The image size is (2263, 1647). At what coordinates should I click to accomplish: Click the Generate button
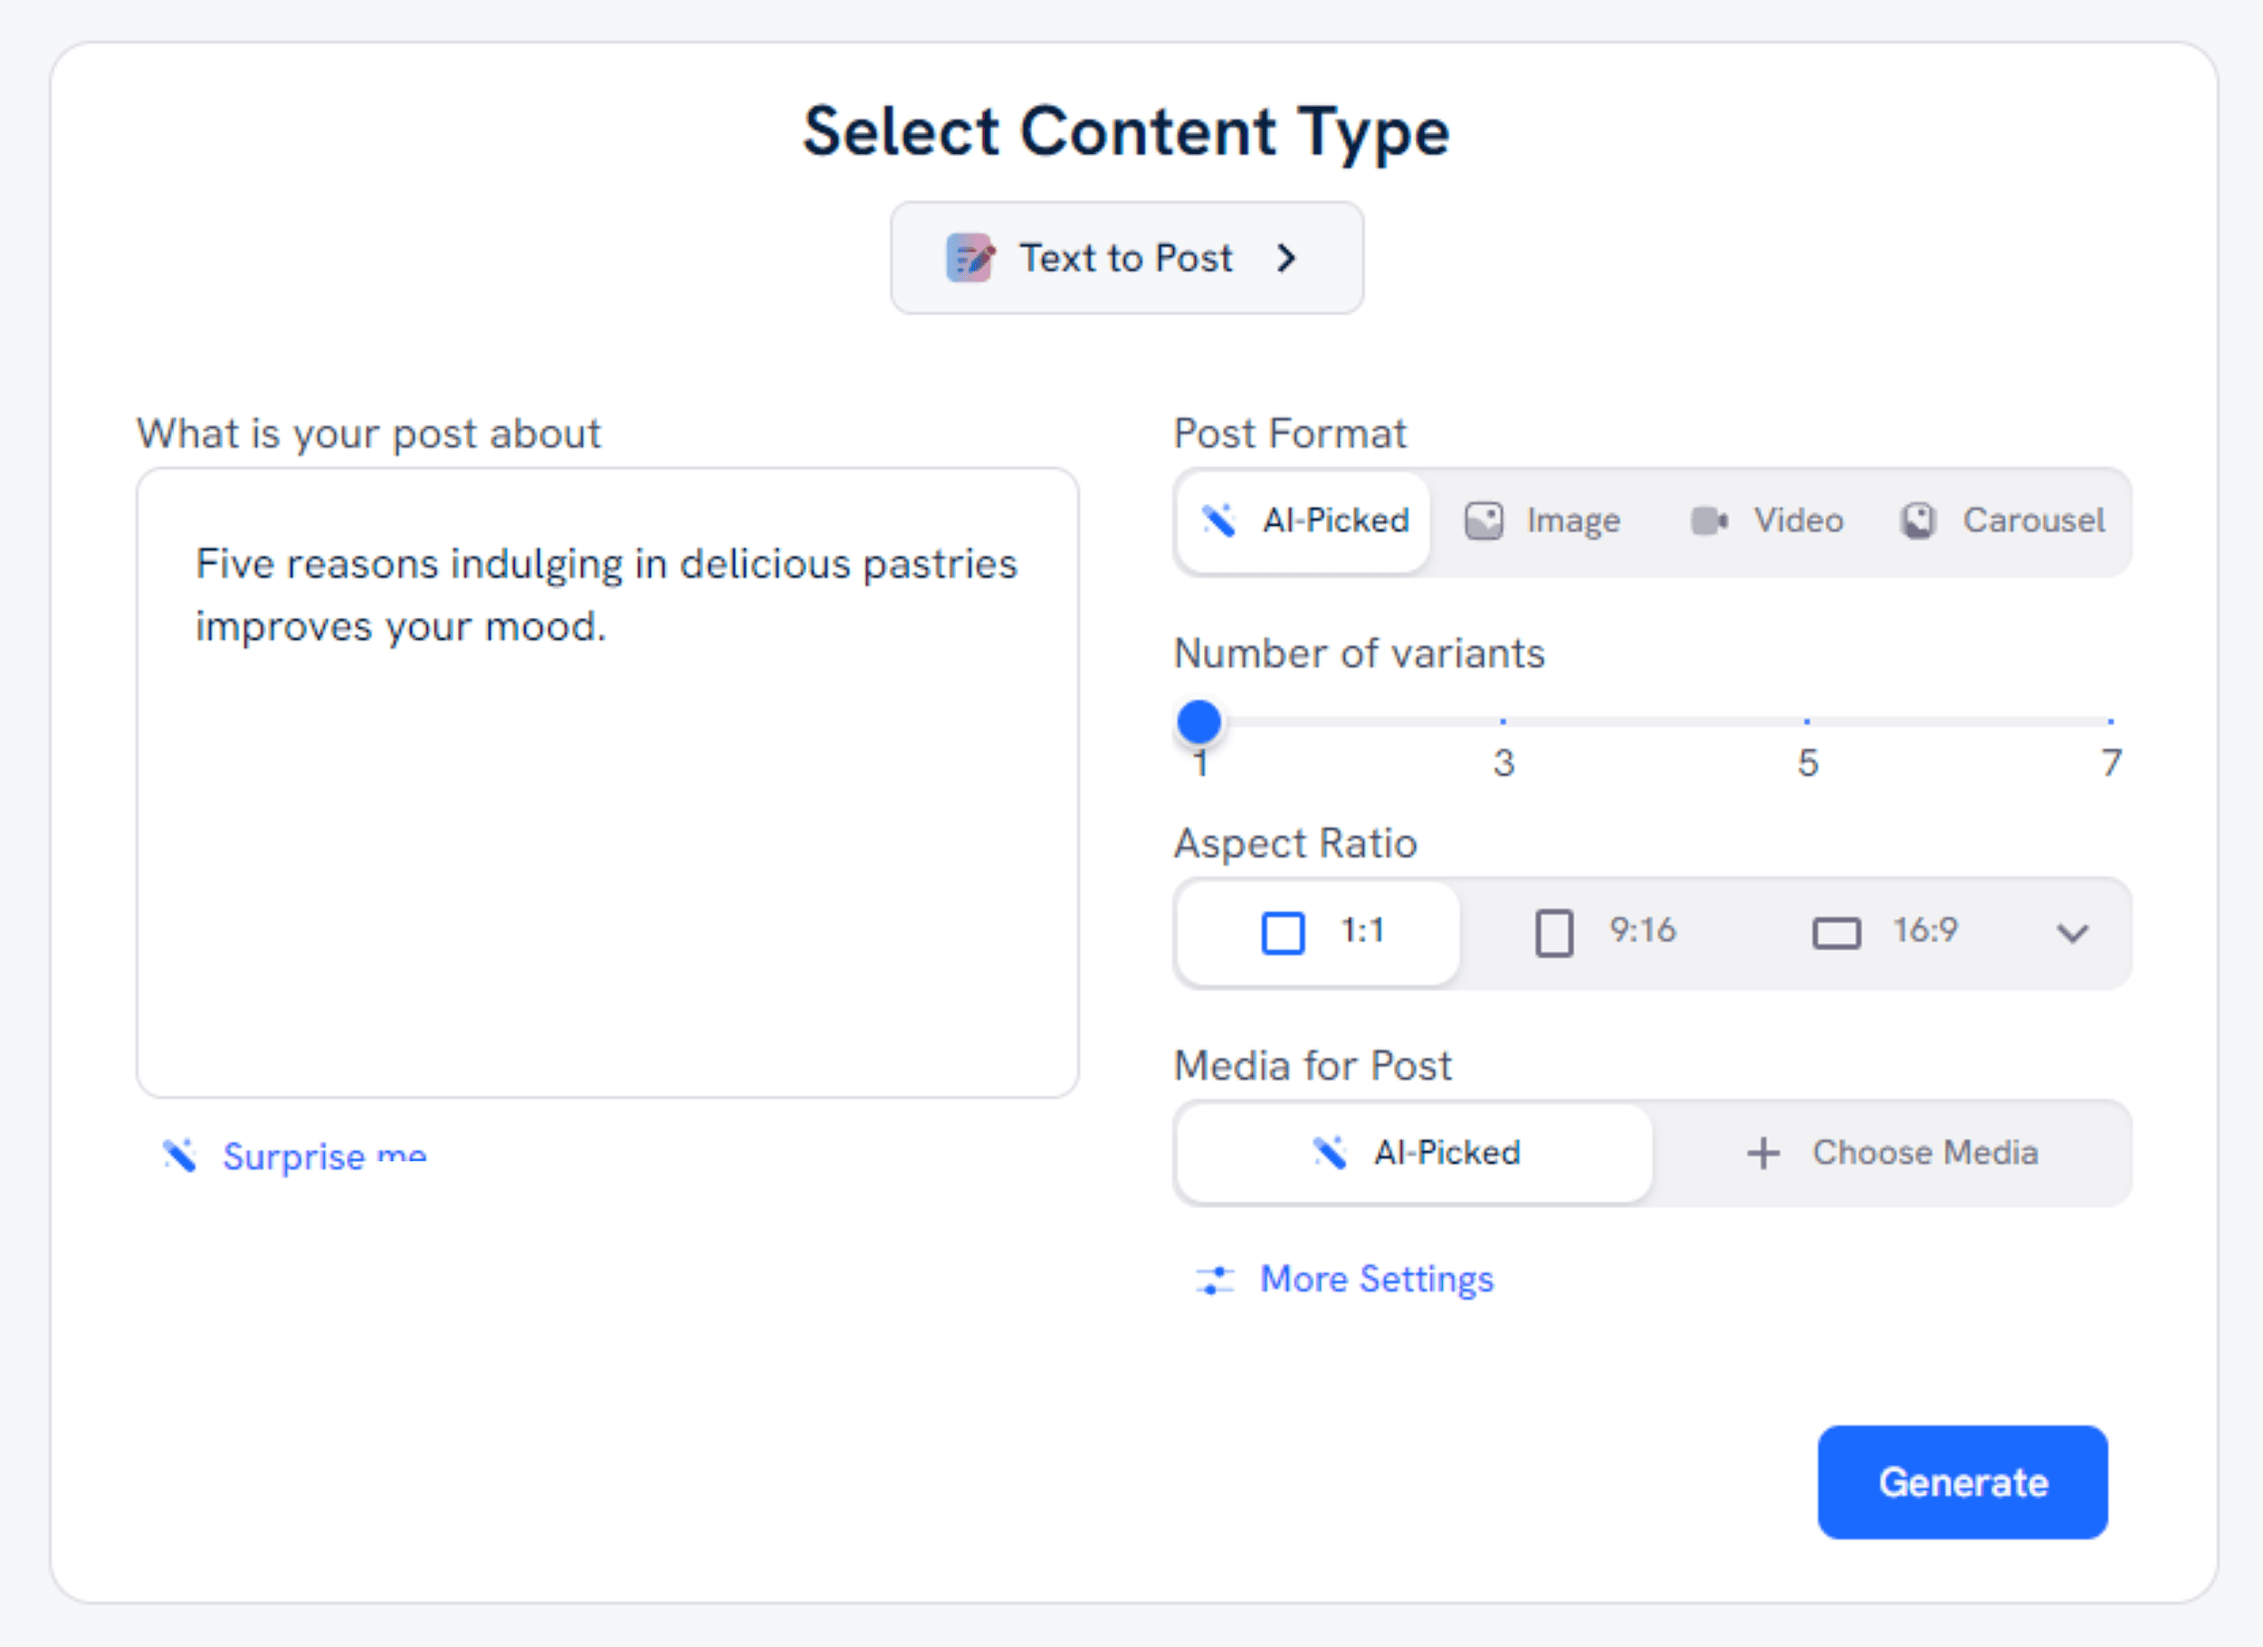click(x=1962, y=1482)
